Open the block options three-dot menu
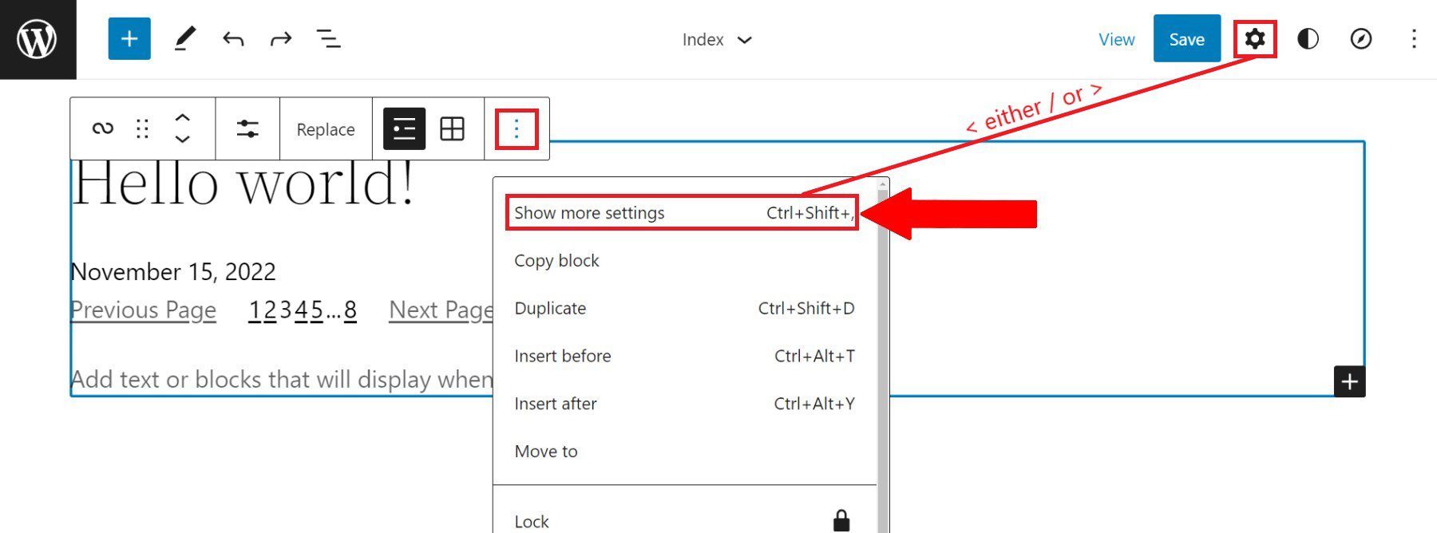This screenshot has height=533, width=1437. pos(516,128)
